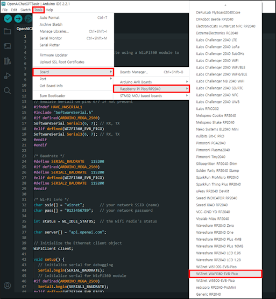The image size is (276, 299).
Task: Click the user account icon
Action: 8,286
